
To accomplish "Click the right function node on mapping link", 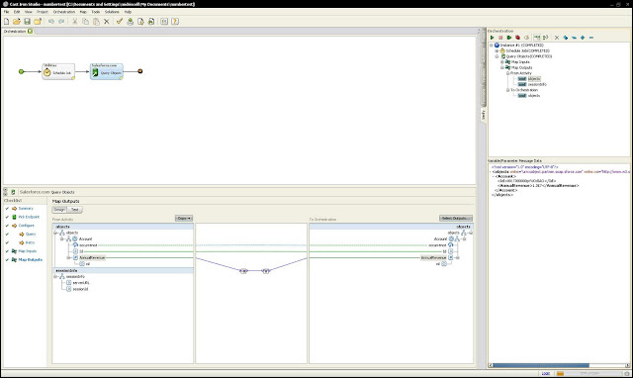I will (x=266, y=271).
